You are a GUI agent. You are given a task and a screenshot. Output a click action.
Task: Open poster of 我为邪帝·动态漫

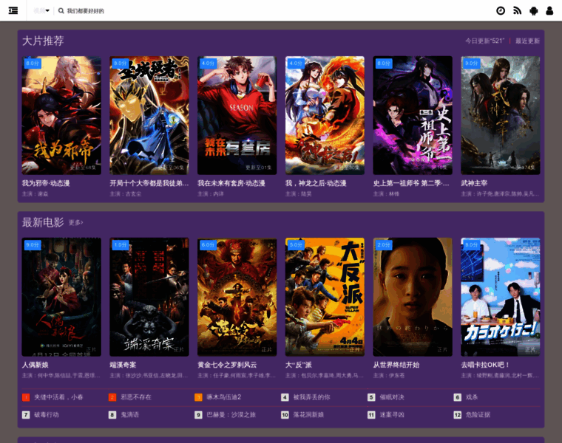coord(61,115)
